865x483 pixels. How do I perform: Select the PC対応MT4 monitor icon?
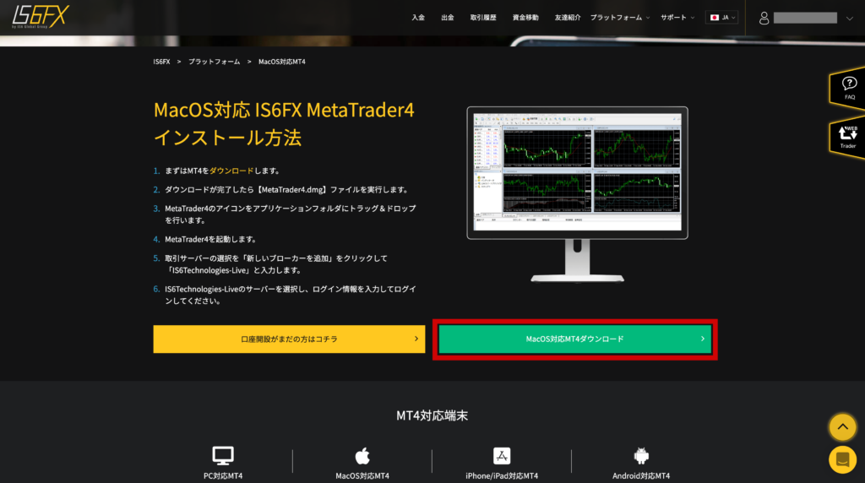click(223, 456)
